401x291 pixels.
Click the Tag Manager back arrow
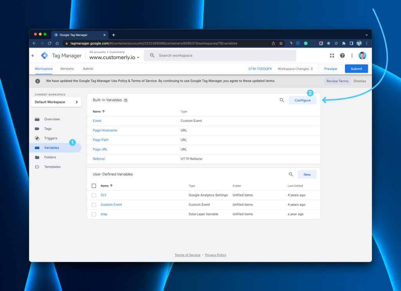[33, 56]
